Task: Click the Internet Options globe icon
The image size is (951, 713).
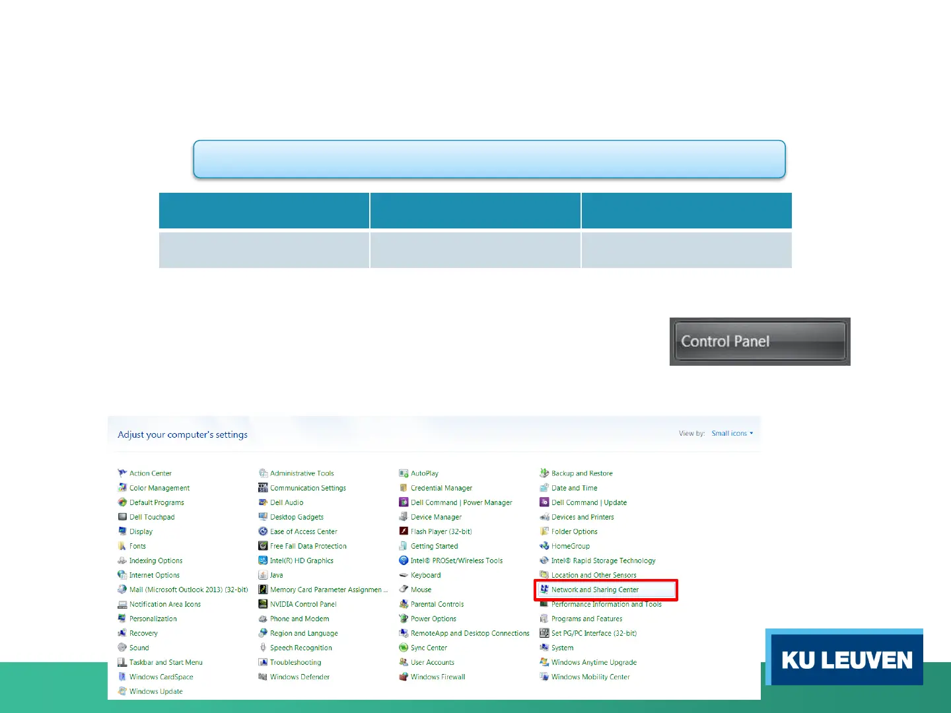Action: 122,574
